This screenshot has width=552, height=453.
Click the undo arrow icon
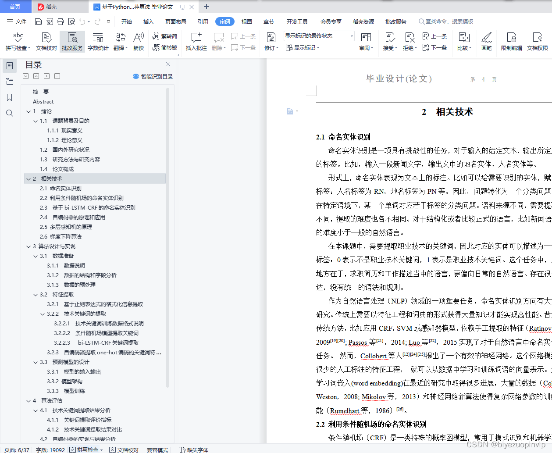click(82, 21)
